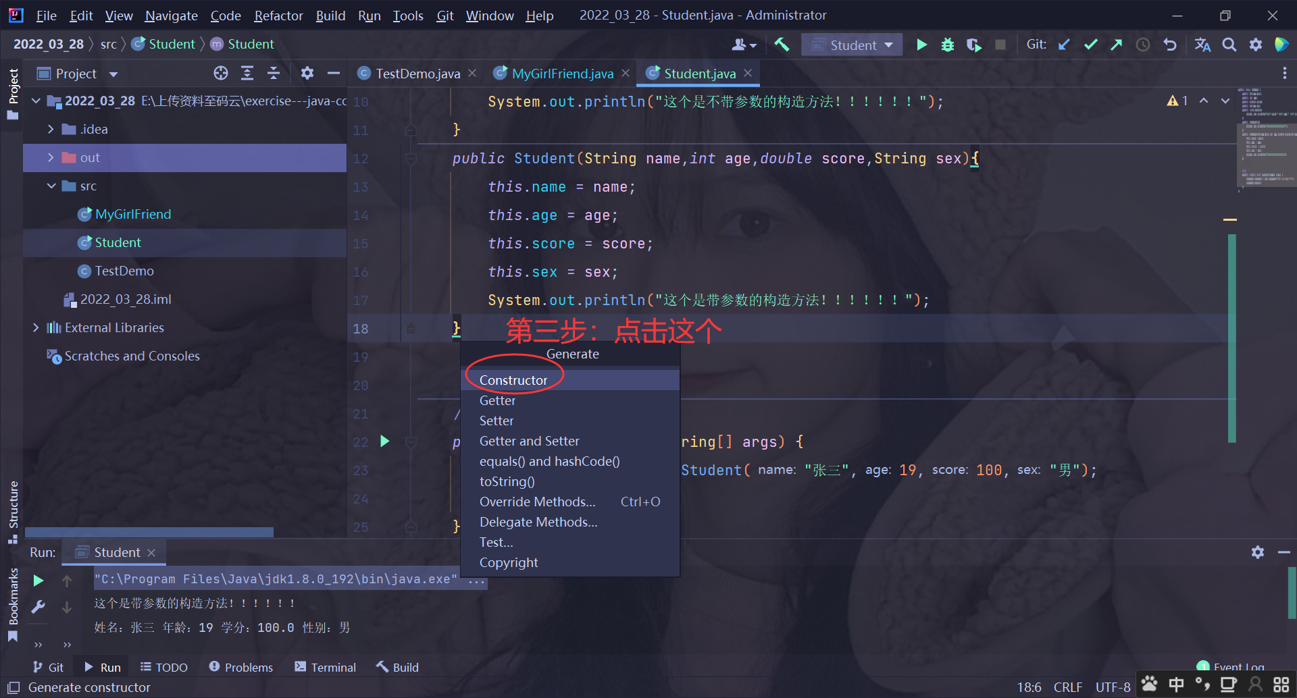The height and width of the screenshot is (698, 1297).
Task: Open the translate icon in toolbar
Action: (x=1202, y=45)
